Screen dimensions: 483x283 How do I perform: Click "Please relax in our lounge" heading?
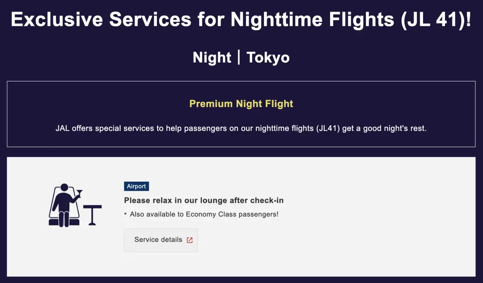pos(203,200)
